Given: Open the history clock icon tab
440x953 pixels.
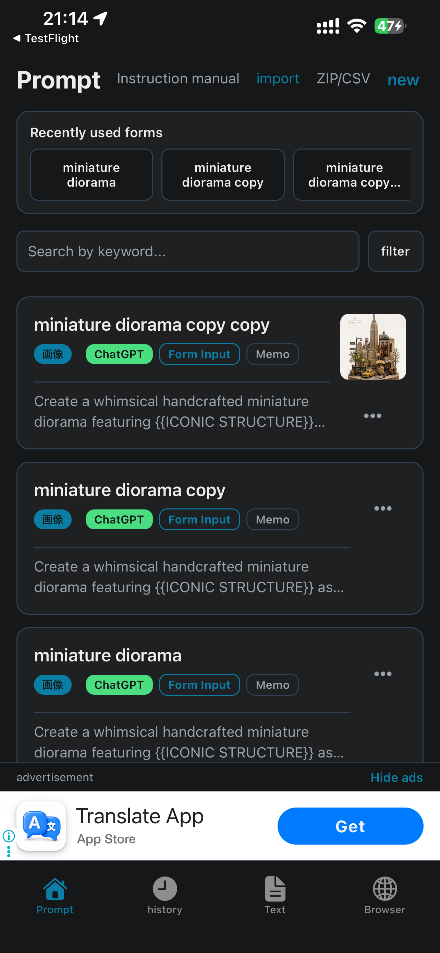Looking at the screenshot, I should coord(165,889).
